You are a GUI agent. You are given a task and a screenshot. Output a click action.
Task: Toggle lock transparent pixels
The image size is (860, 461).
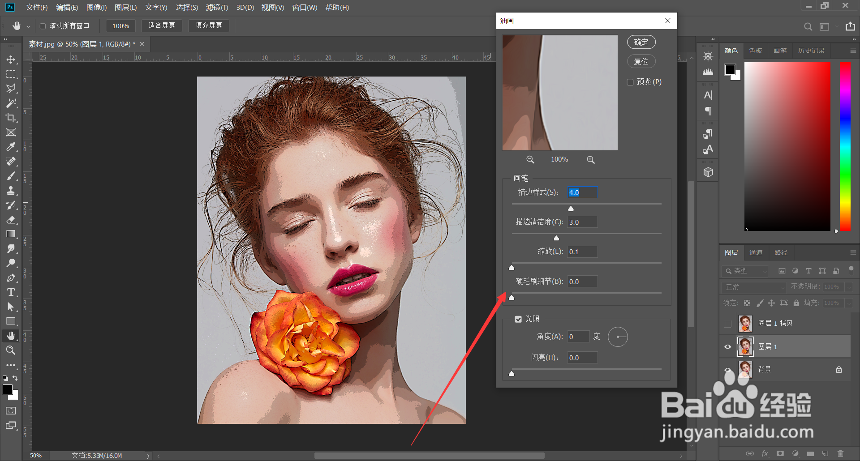coord(747,303)
